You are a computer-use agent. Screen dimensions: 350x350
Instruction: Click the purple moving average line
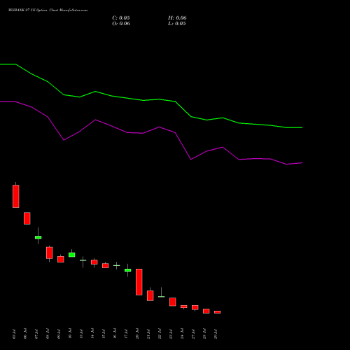pos(151,130)
